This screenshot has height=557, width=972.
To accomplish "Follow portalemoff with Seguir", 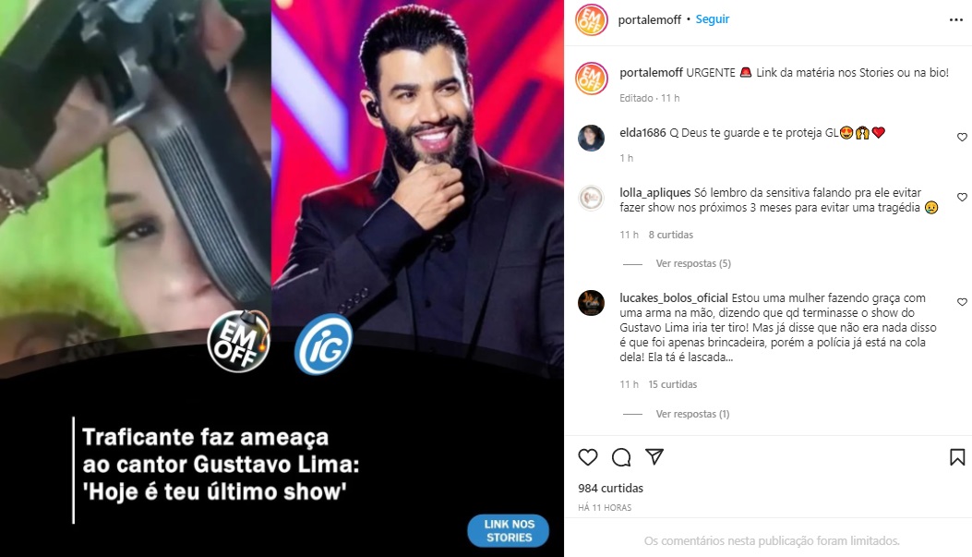I will point(713,19).
